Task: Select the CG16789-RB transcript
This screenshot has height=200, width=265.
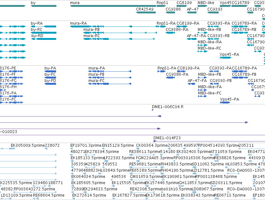Action: pyautogui.click(x=240, y=33)
